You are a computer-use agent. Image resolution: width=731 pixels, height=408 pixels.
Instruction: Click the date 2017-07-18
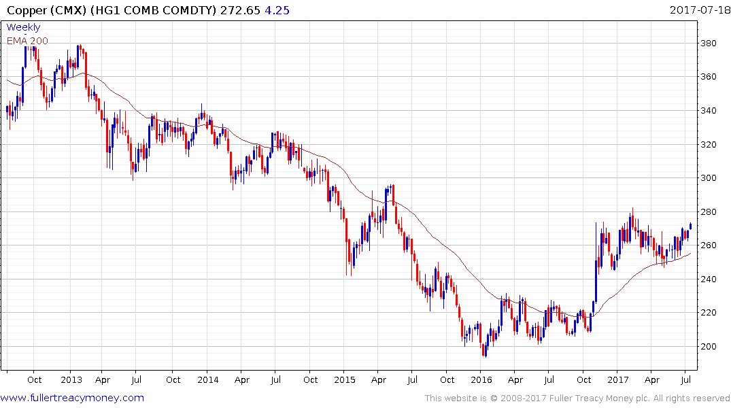[x=699, y=10]
